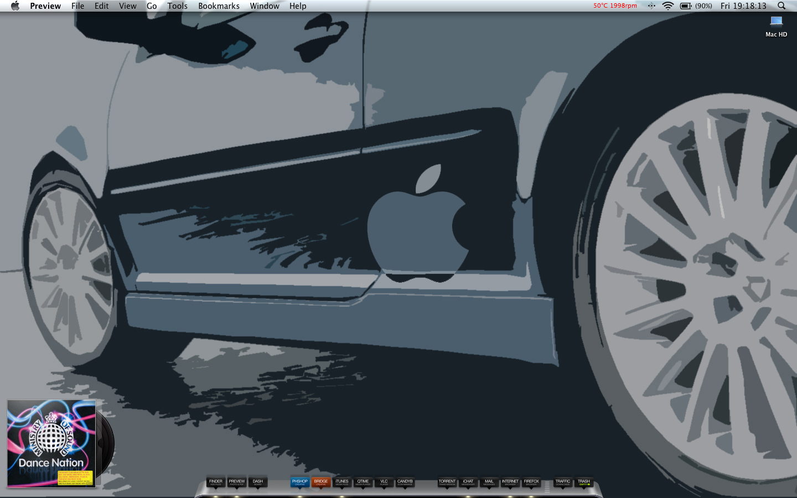Click the Fri 19:18:13 clock
The width and height of the screenshot is (797, 498).
pyautogui.click(x=743, y=6)
